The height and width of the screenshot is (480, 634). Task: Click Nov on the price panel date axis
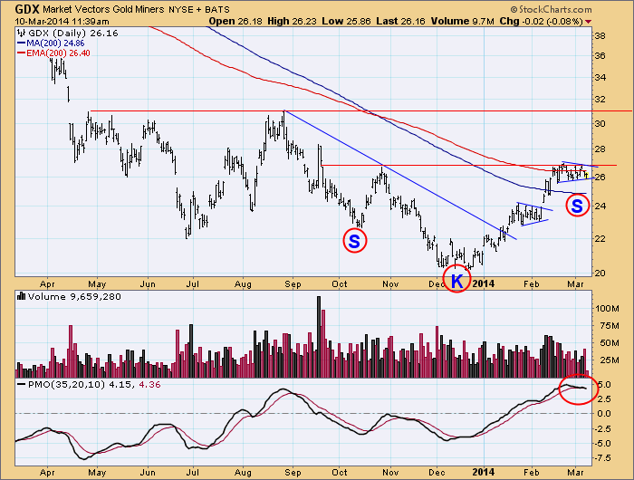(390, 284)
